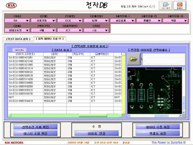Image resolution: width=193 pixels, height=145 pixels.
Task: Open the ICT detection method dropdown
Action: (x=70, y=30)
